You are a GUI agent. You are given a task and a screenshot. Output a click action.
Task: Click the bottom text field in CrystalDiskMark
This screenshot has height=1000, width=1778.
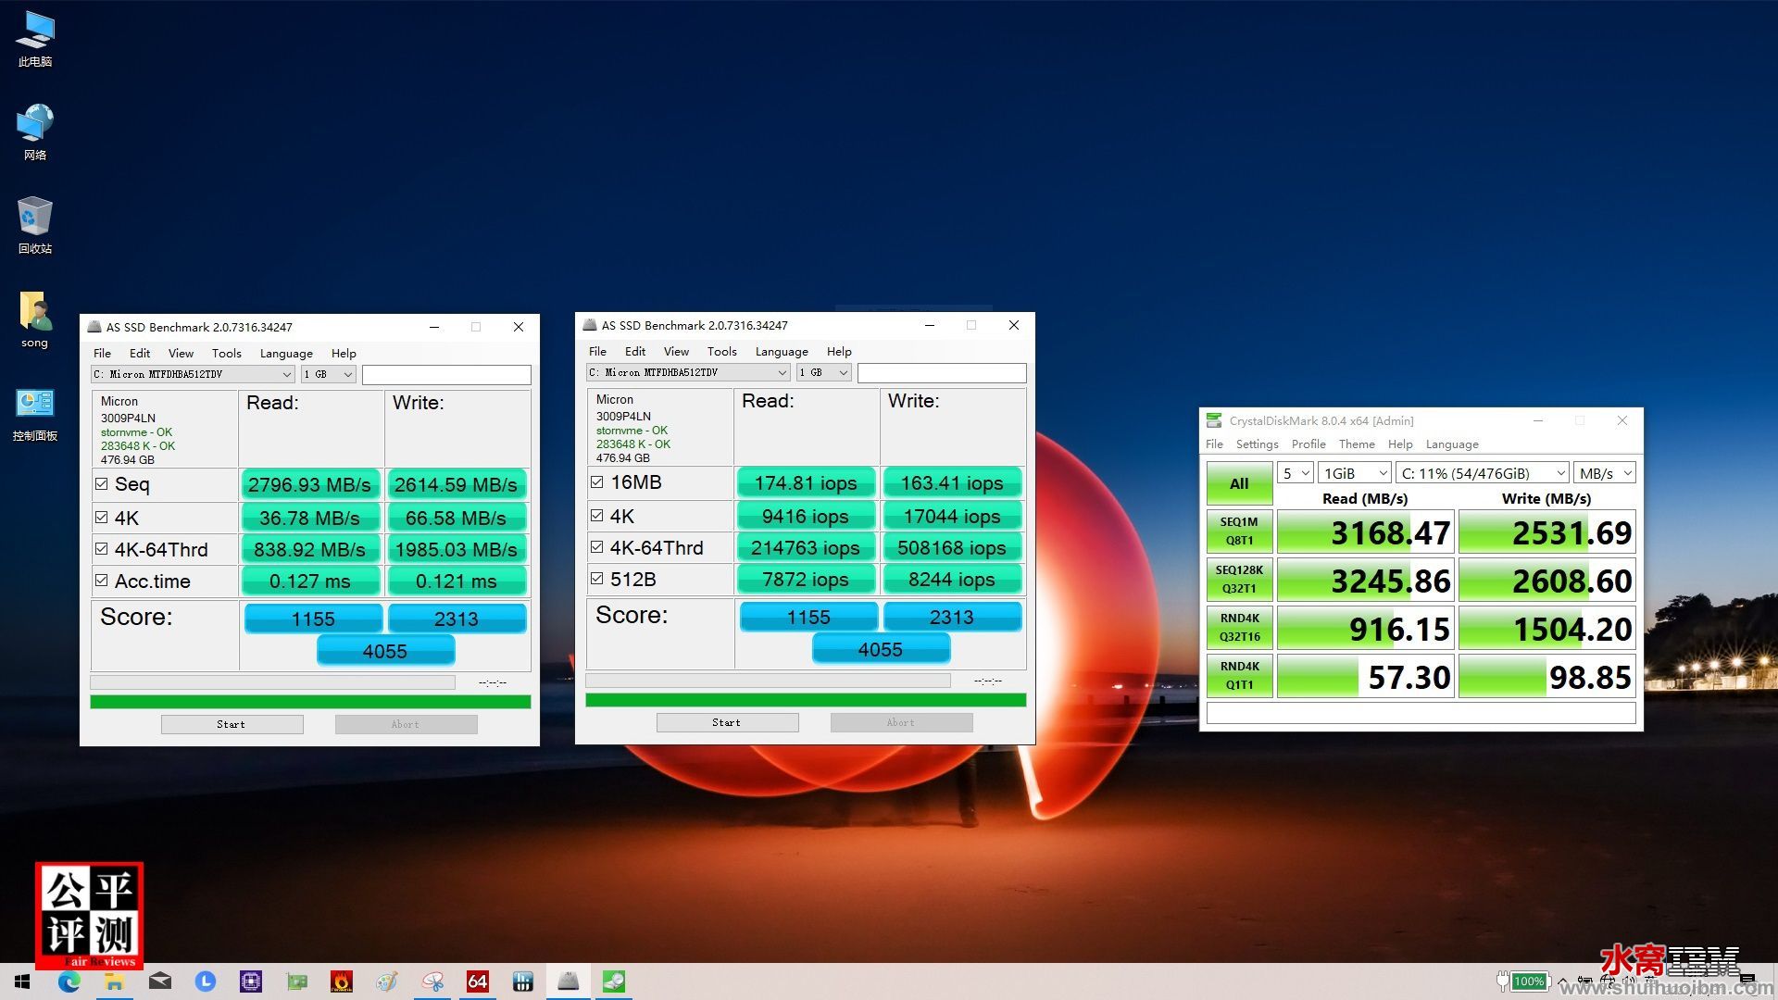coord(1421,713)
